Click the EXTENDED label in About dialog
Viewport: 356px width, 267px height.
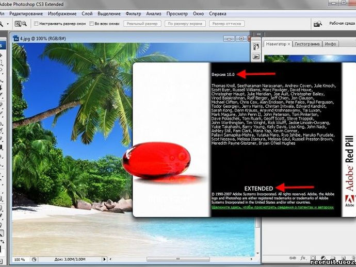point(258,189)
